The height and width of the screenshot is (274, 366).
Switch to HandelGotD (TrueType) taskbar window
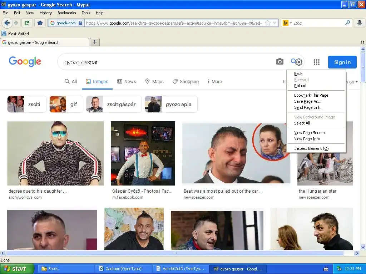point(180,269)
